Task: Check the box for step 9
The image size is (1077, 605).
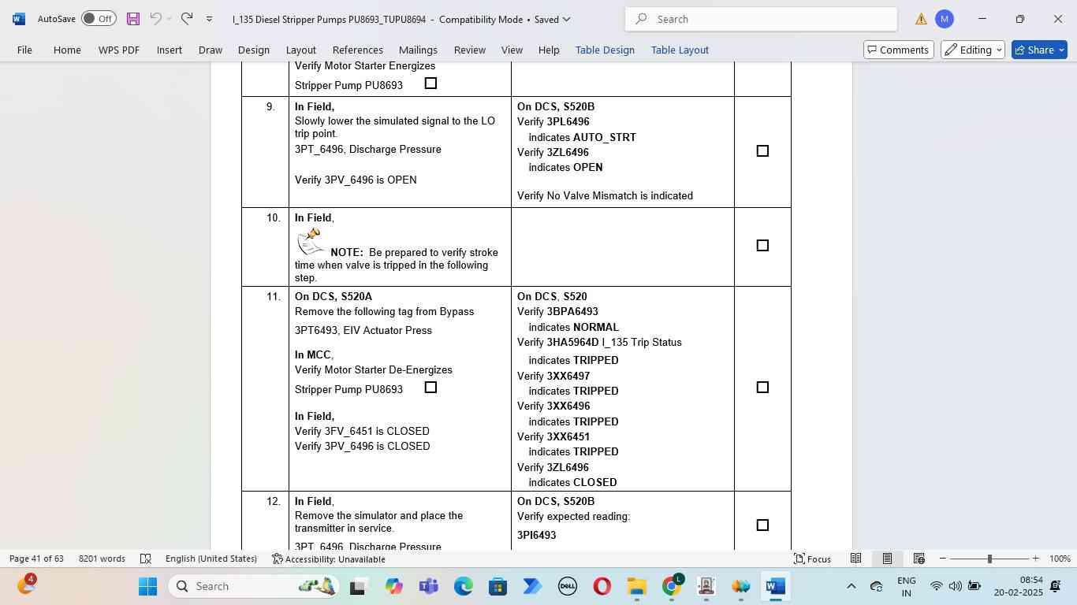Action: click(762, 151)
